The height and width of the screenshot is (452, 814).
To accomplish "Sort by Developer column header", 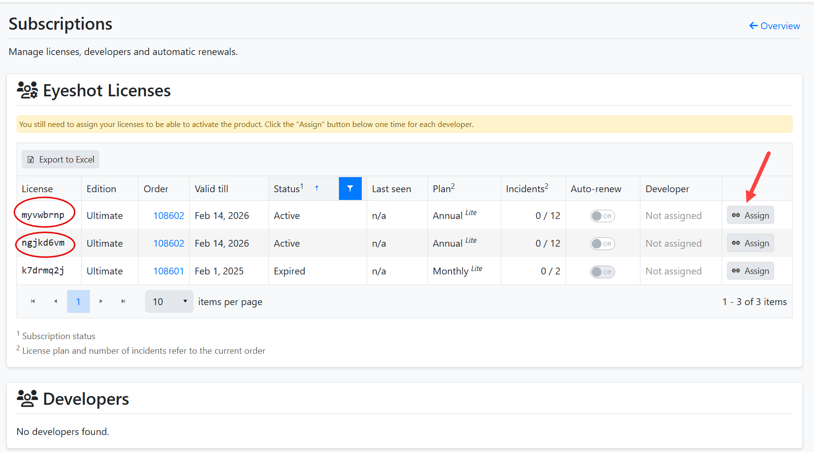I will [x=667, y=189].
